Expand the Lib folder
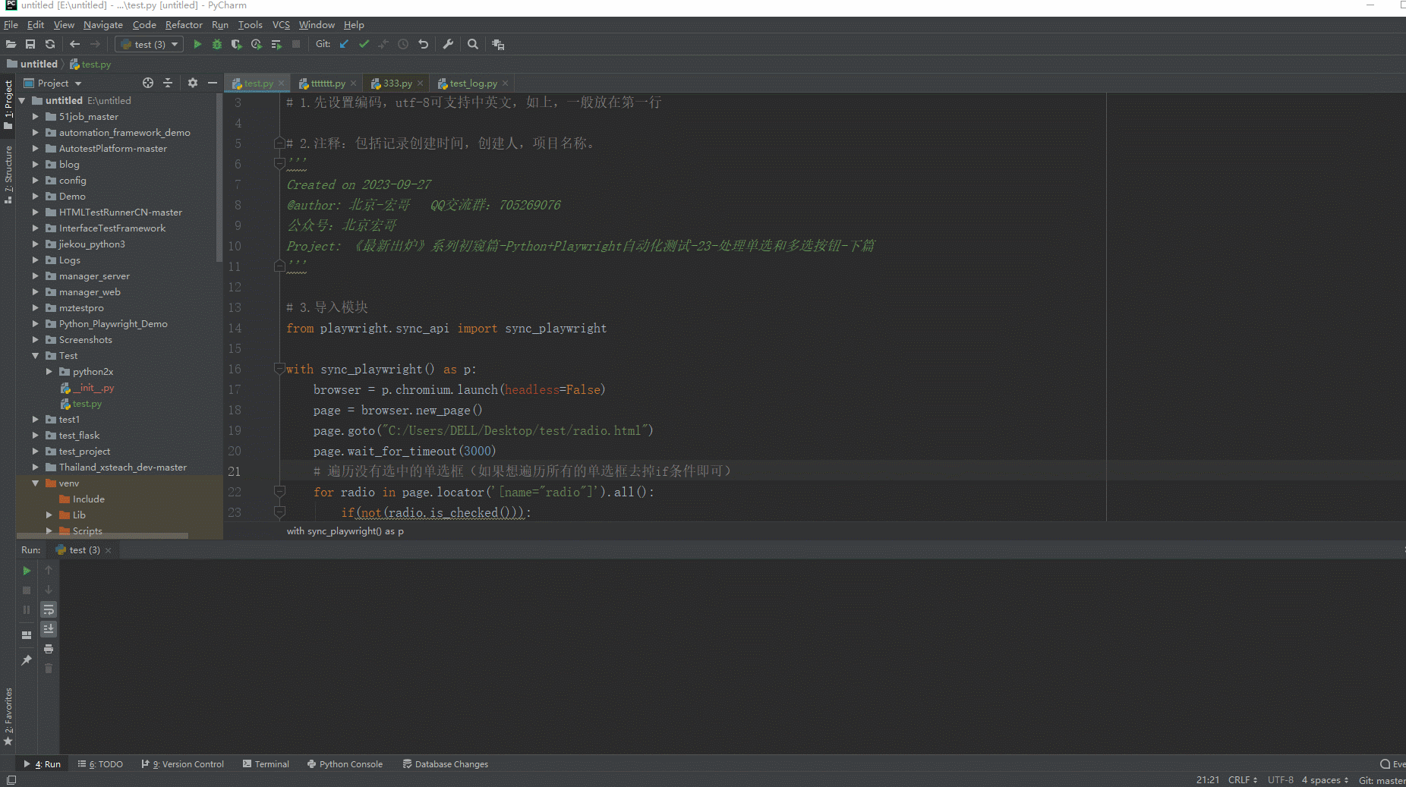 [x=49, y=515]
